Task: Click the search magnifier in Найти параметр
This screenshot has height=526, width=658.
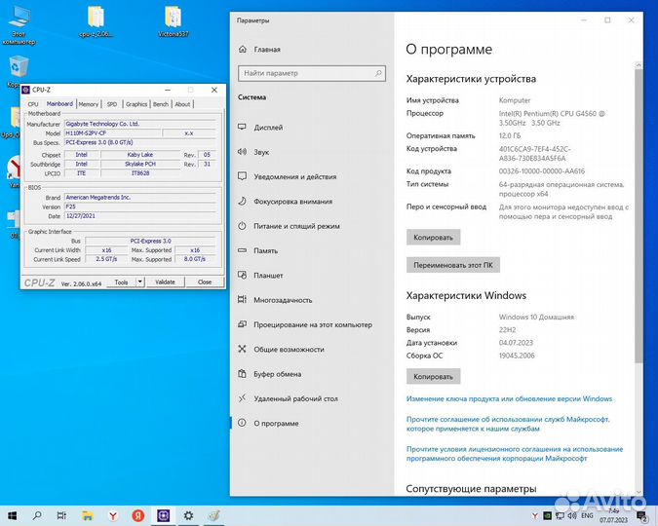Action: (x=378, y=73)
